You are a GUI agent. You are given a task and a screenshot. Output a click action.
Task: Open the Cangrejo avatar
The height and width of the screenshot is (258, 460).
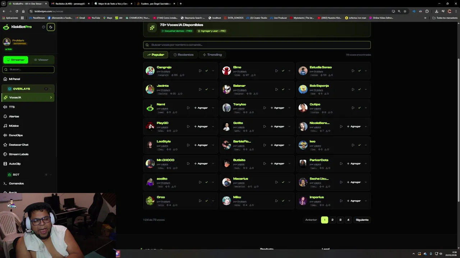[150, 71]
